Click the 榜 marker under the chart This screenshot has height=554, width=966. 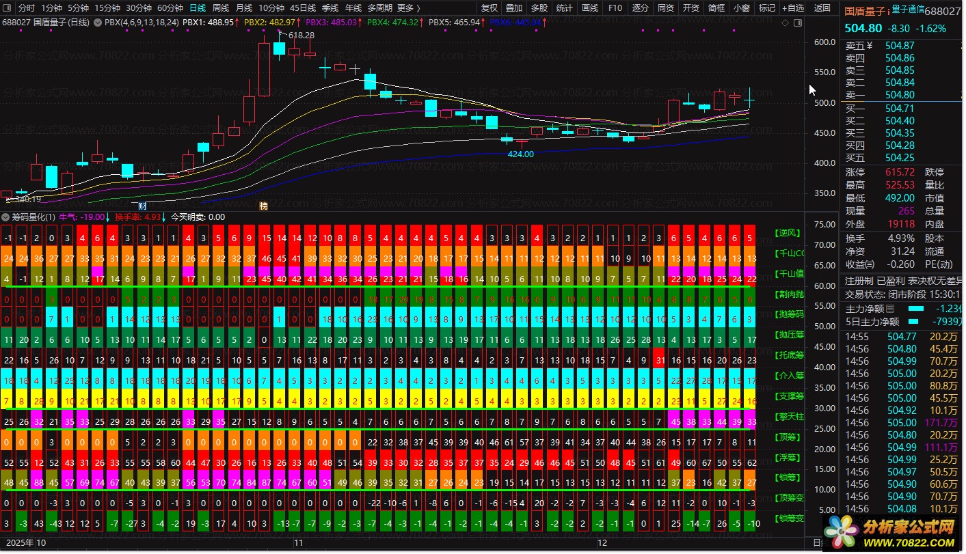(x=263, y=206)
